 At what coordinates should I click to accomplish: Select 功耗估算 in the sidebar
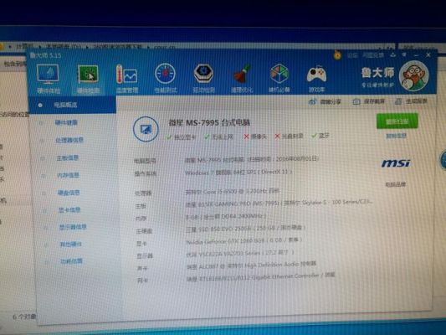pyautogui.click(x=71, y=261)
